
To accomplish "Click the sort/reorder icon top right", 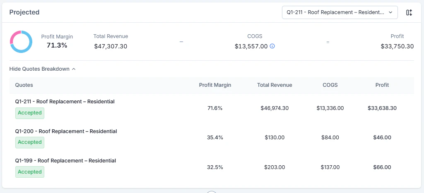I will coord(409,12).
